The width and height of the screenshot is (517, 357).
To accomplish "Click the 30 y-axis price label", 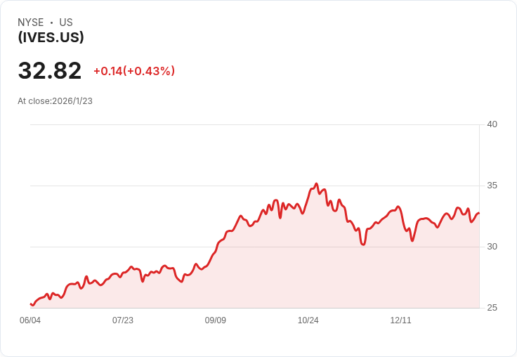I will [x=492, y=247].
